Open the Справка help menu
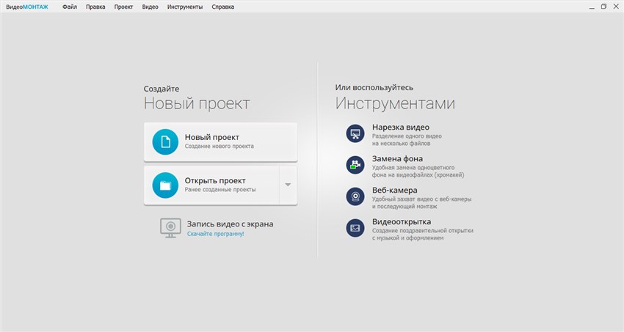Image resolution: width=624 pixels, height=332 pixels. pos(223,7)
